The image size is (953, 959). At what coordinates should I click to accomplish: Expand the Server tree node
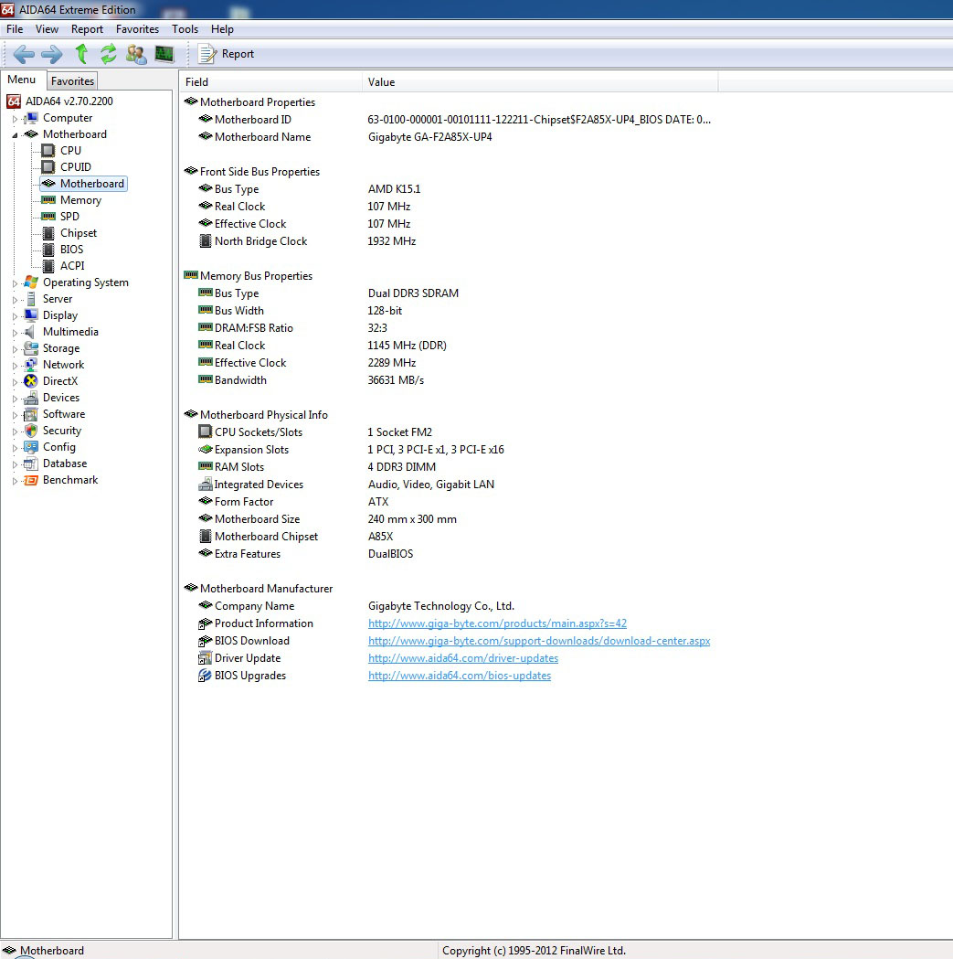coord(16,300)
